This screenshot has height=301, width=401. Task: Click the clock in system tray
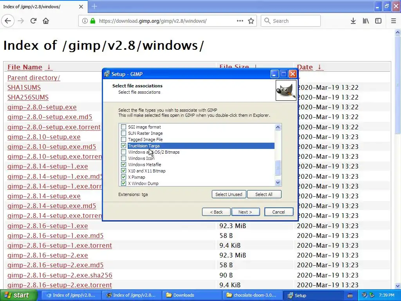coord(387,295)
